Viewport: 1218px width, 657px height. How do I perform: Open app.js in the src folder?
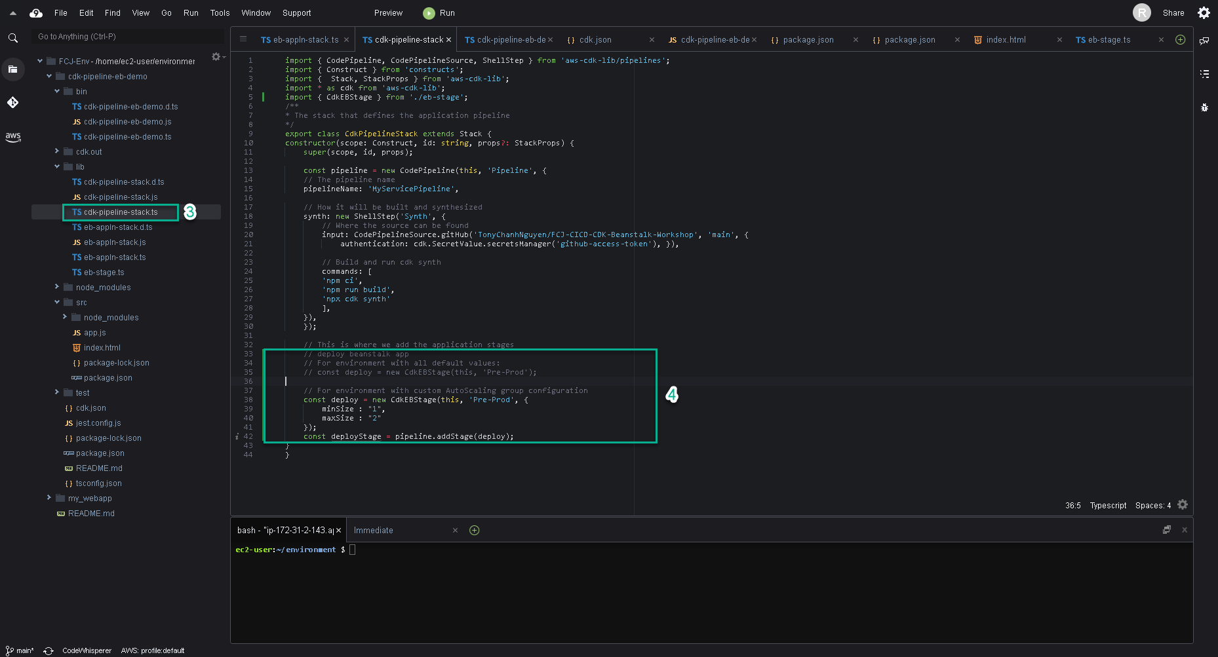pyautogui.click(x=94, y=333)
